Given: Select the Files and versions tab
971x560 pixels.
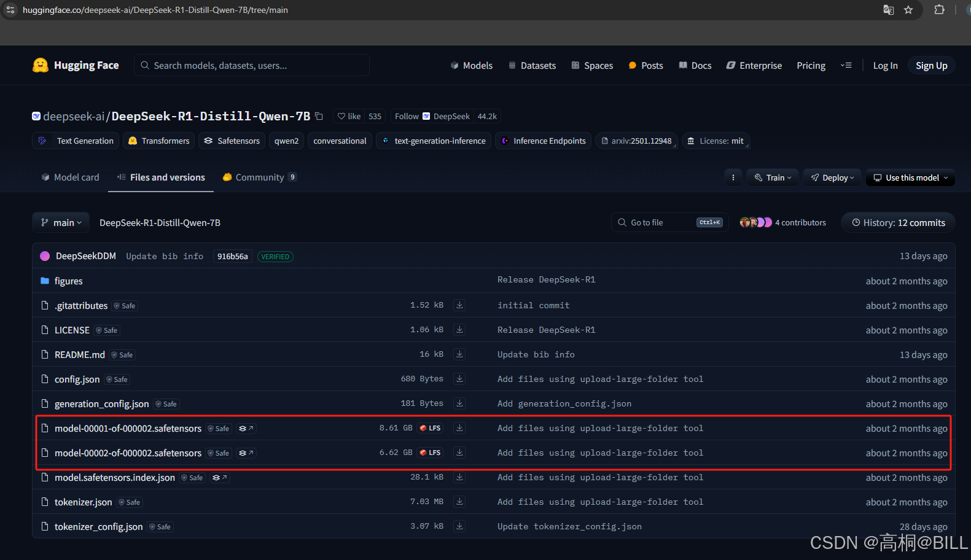Looking at the screenshot, I should [161, 177].
